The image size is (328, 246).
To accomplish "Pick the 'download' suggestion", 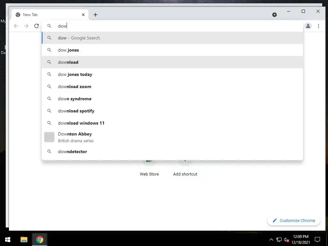I will [x=172, y=62].
